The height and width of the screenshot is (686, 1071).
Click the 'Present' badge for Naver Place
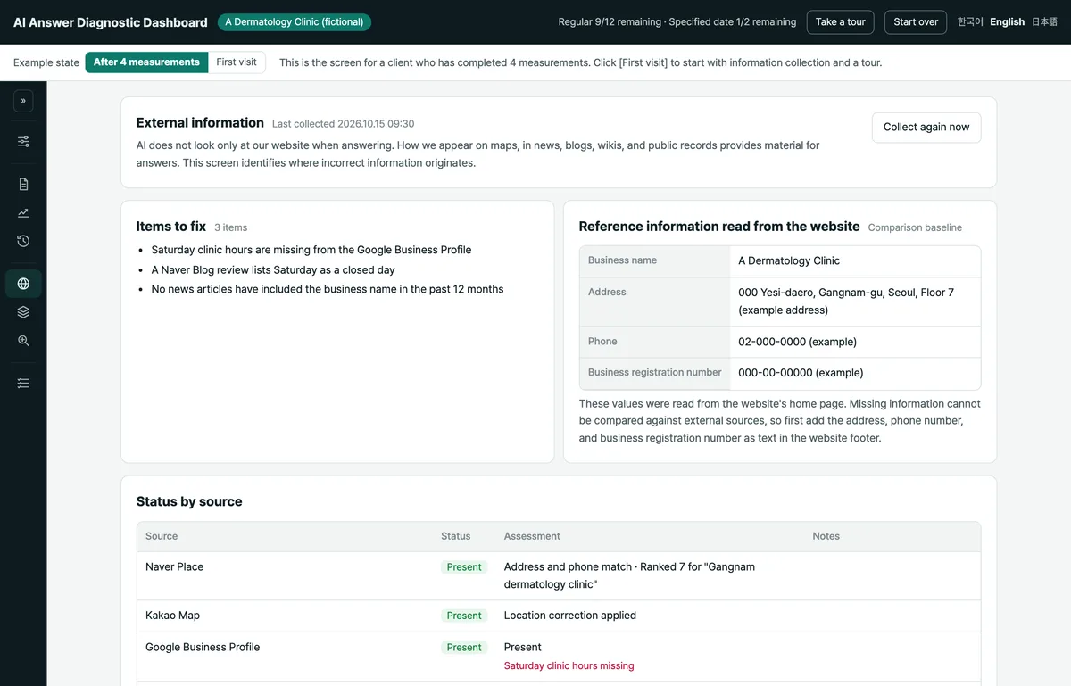(464, 567)
